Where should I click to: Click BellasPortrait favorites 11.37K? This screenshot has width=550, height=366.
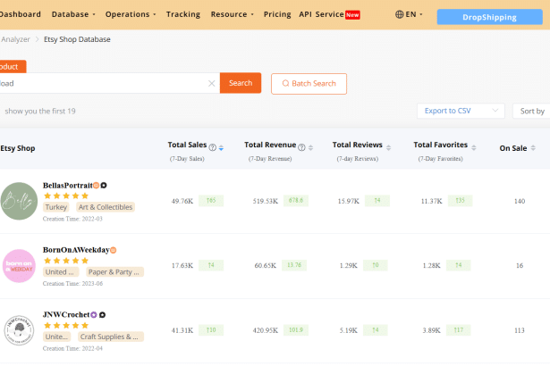(x=431, y=201)
